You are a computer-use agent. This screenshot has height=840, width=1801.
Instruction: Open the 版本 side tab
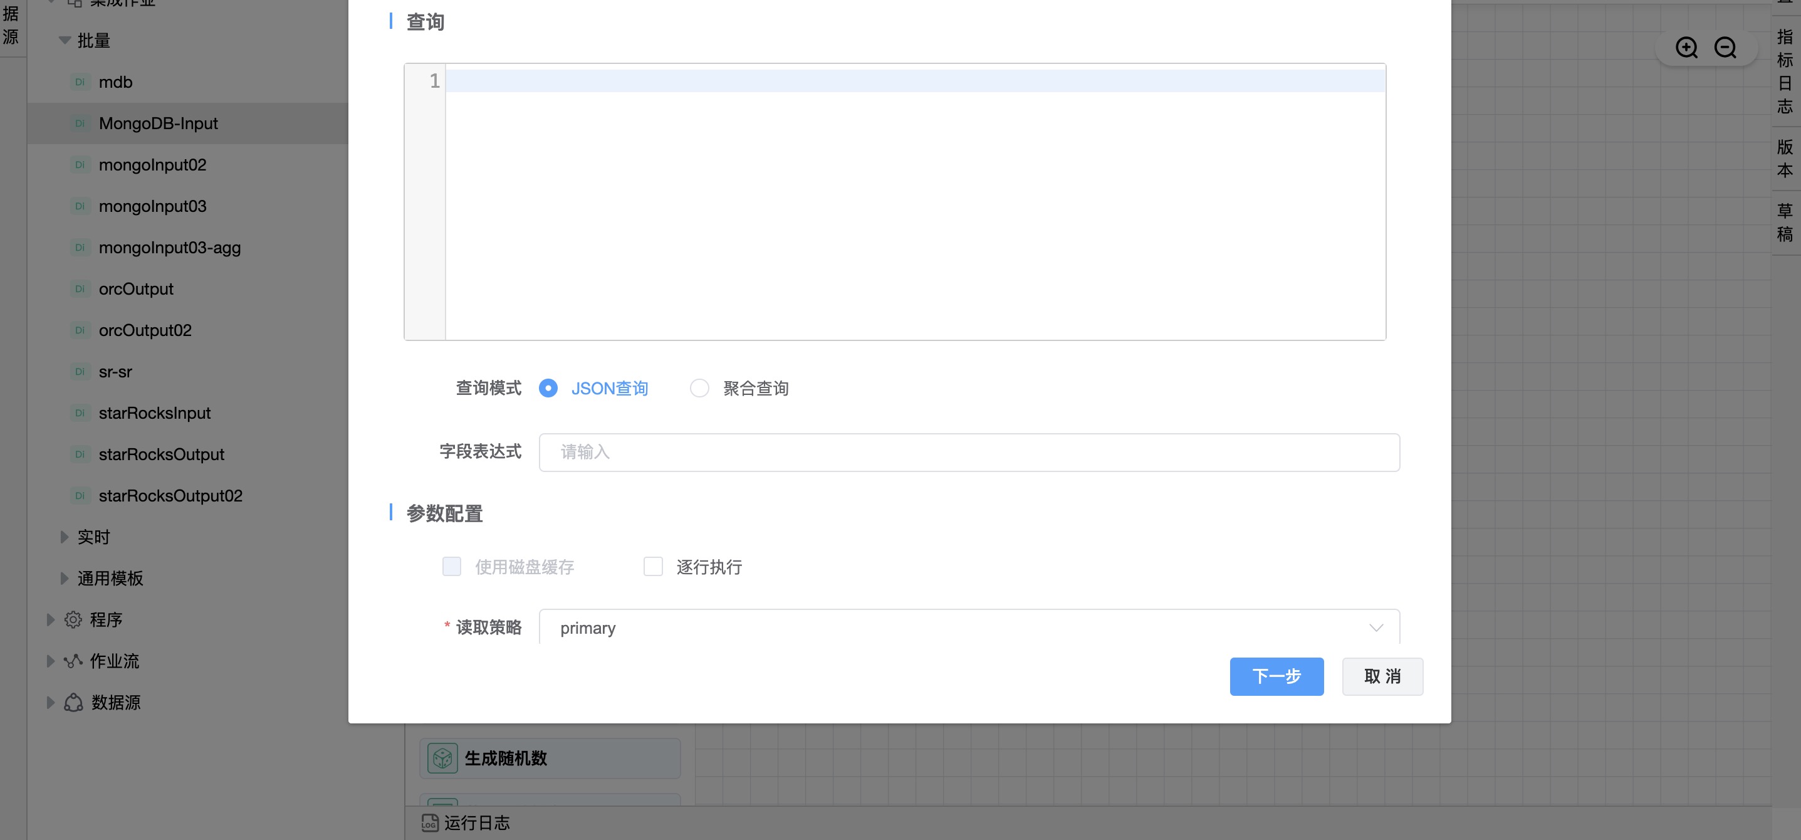(x=1785, y=158)
